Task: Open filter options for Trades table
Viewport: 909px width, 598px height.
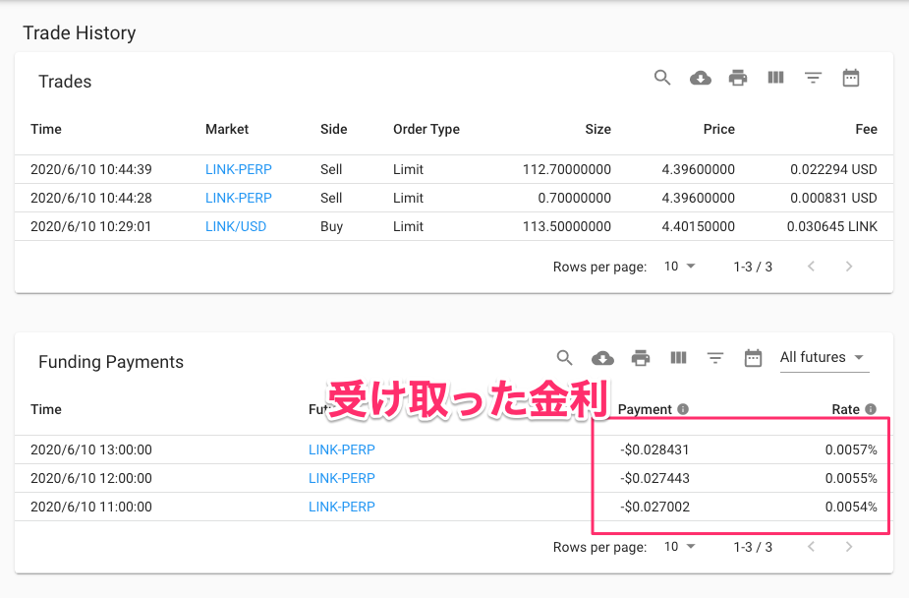Action: (x=813, y=78)
